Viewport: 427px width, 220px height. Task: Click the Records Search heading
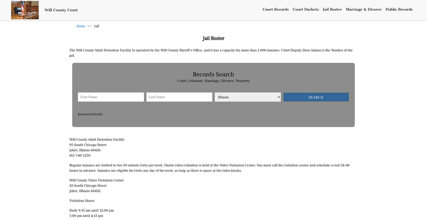coord(213,75)
